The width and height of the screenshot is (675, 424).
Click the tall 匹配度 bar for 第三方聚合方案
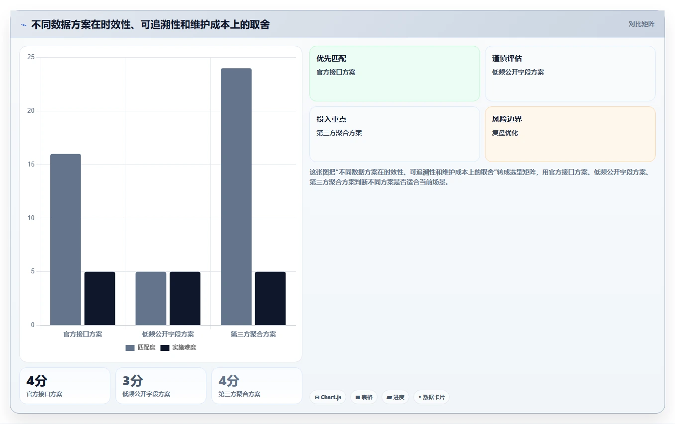point(236,197)
